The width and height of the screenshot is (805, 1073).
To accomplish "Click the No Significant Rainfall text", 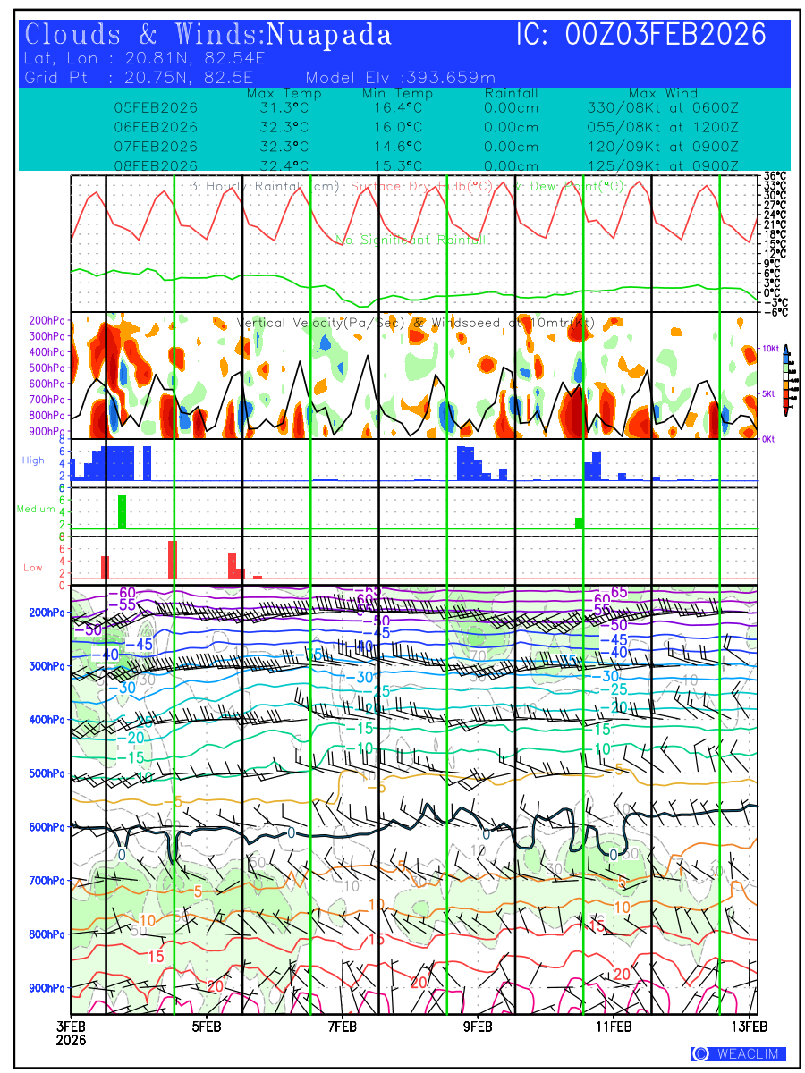I will point(411,240).
